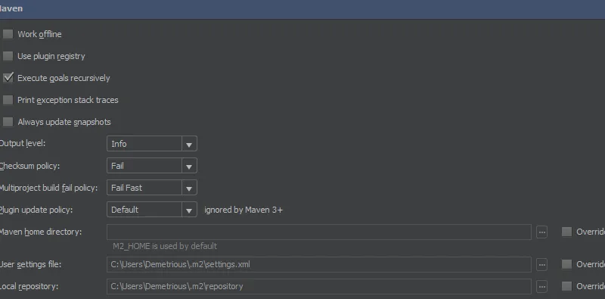Click the Output level label

pos(23,143)
